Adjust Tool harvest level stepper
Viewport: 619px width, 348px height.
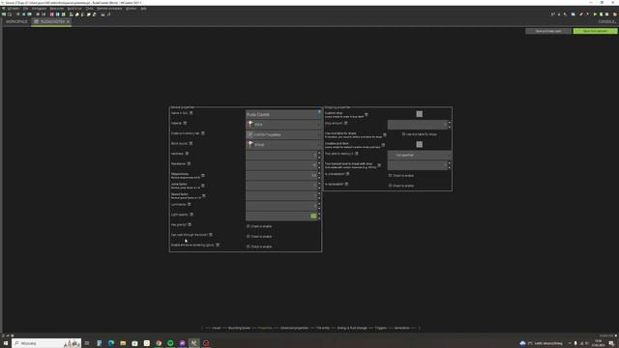(x=449, y=165)
